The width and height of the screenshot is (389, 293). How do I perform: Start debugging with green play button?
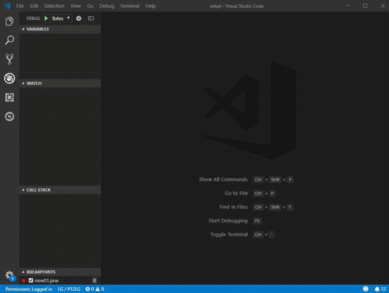(46, 18)
